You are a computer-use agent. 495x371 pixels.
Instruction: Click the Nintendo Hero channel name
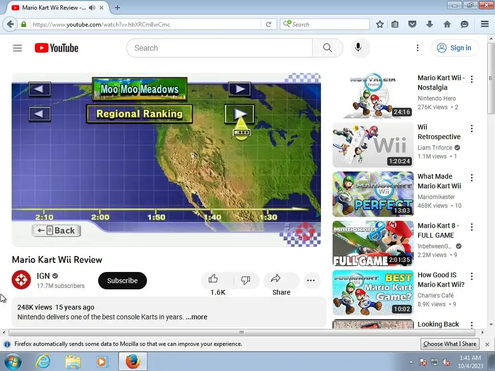click(437, 99)
